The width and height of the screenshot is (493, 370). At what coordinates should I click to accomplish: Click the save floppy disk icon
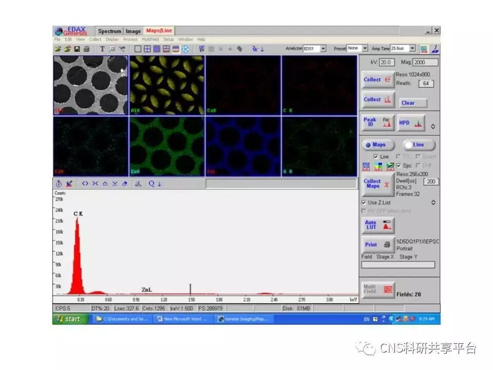(77, 49)
